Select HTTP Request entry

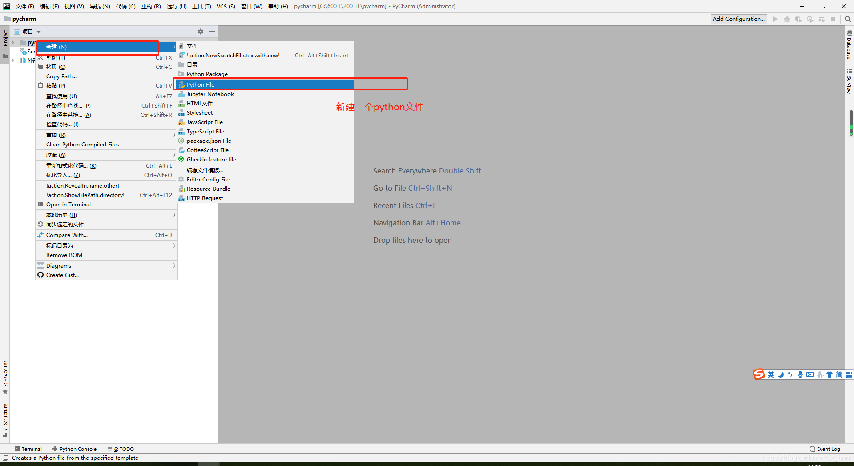tap(265, 198)
